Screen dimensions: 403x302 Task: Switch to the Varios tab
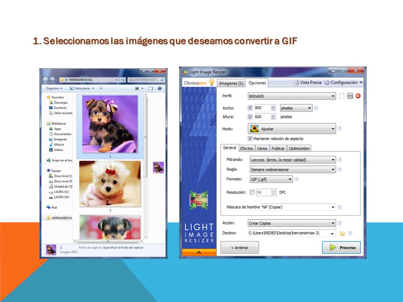(262, 148)
